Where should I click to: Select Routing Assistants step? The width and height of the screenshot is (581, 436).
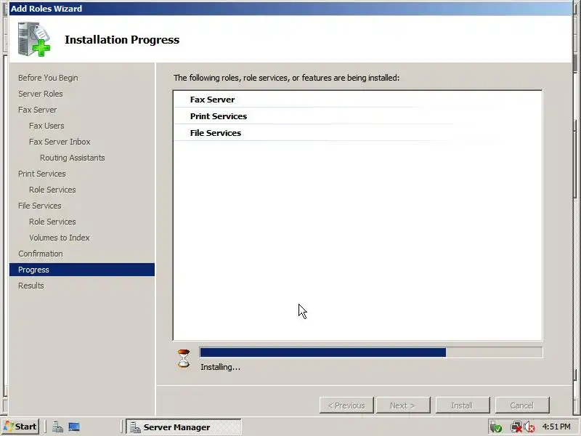[72, 158]
